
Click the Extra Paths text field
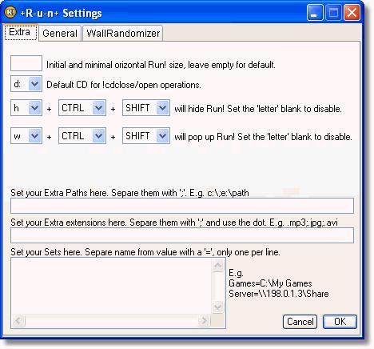point(182,206)
